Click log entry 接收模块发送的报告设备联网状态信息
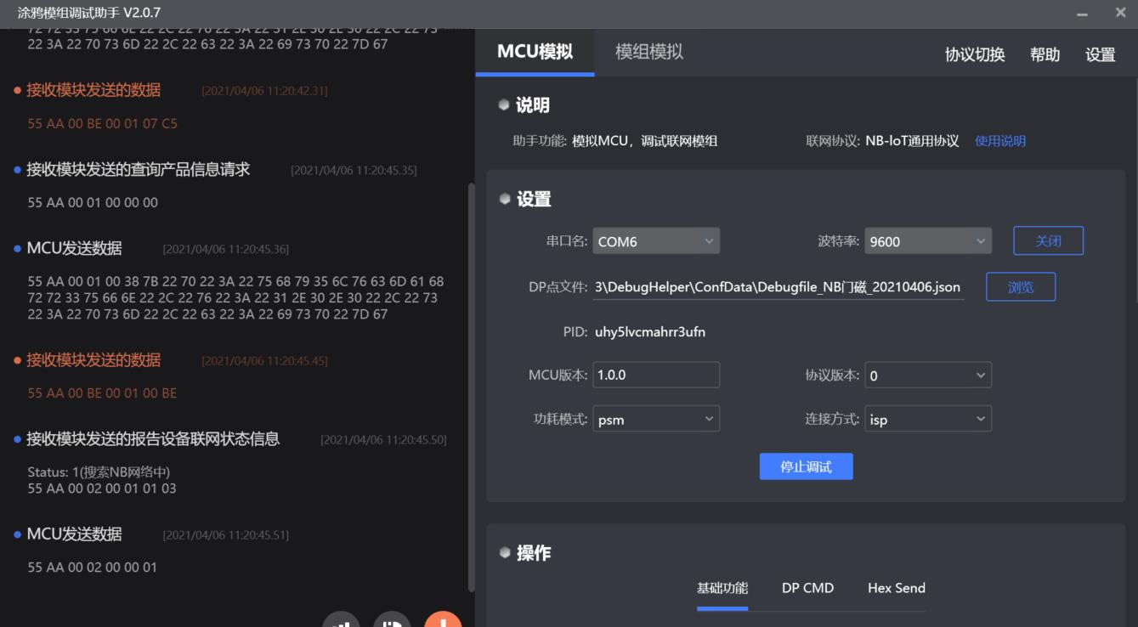This screenshot has height=627, width=1138. click(153, 439)
